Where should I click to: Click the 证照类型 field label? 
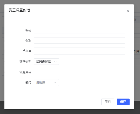pos(25,62)
